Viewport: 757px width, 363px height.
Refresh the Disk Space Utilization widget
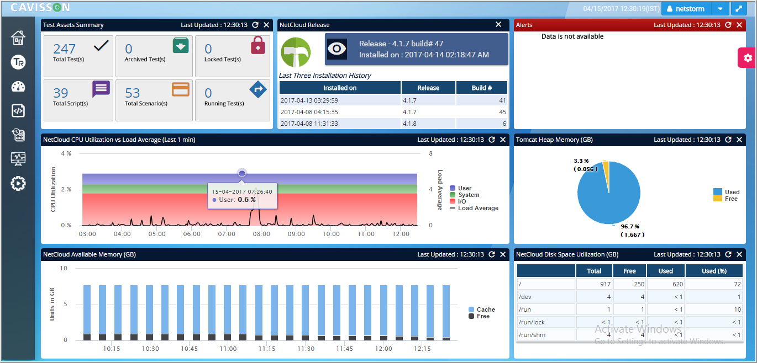728,254
